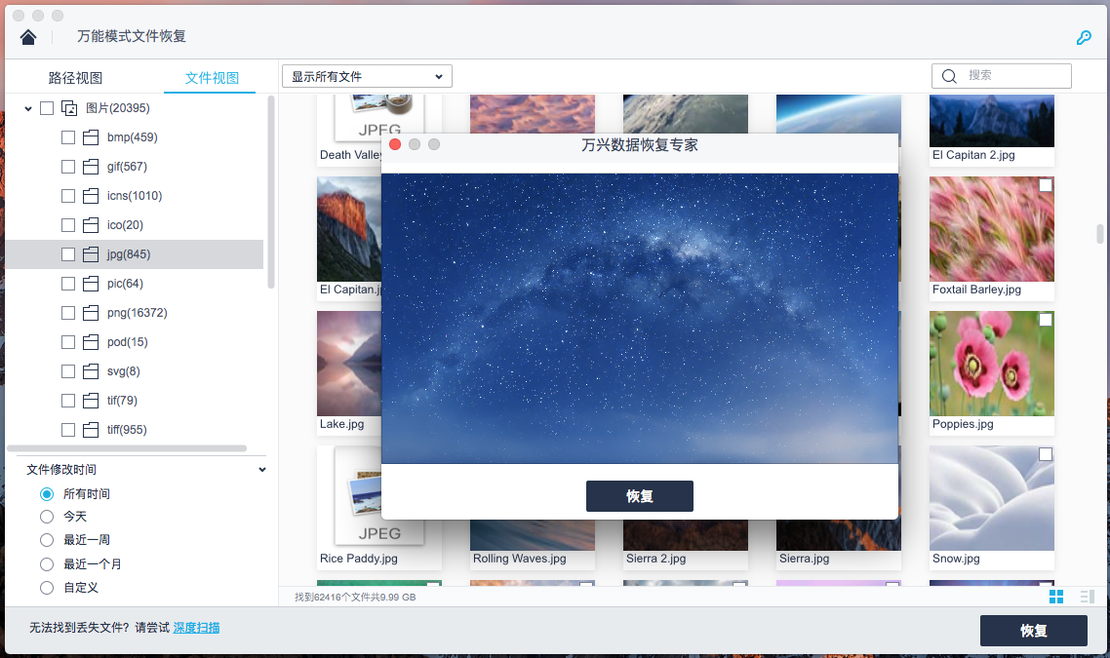Select the Snow.jpg thumbnail checkbox
The width and height of the screenshot is (1110, 658).
pos(1046,454)
